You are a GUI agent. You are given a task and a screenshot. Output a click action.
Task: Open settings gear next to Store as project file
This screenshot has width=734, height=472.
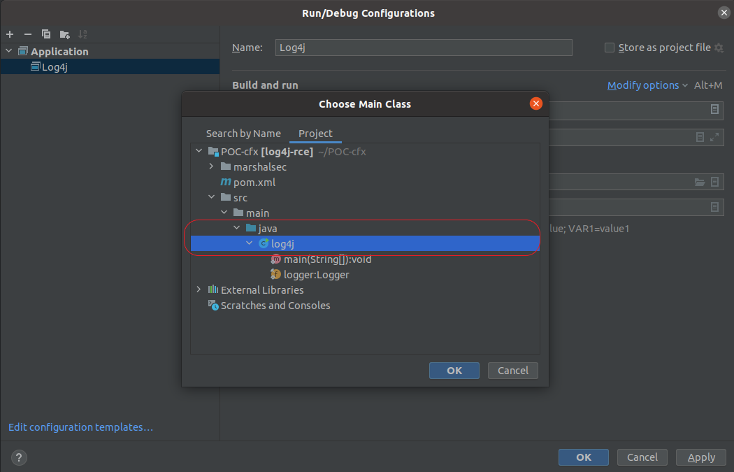(x=719, y=48)
